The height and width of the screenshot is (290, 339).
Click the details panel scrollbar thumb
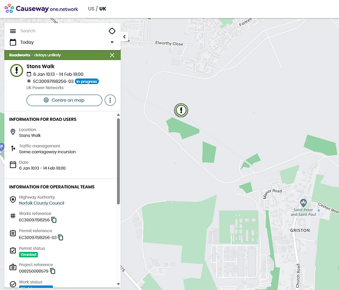click(x=118, y=161)
